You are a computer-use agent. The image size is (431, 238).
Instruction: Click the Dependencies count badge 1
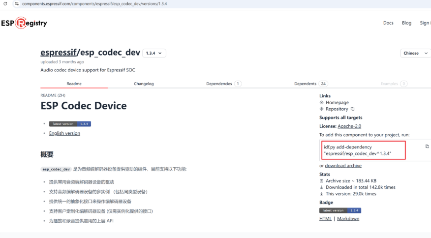[x=238, y=84]
